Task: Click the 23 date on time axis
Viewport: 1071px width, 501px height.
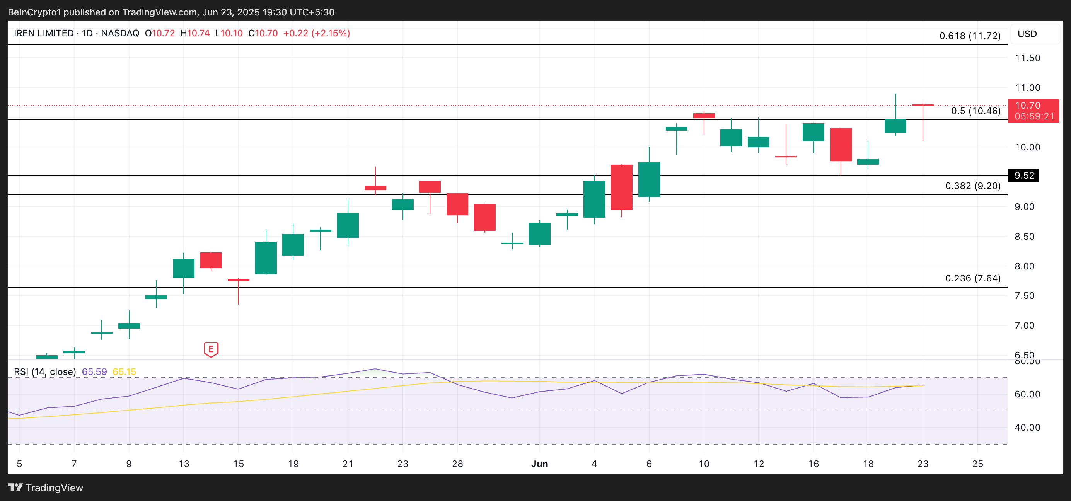Action: coord(923,464)
